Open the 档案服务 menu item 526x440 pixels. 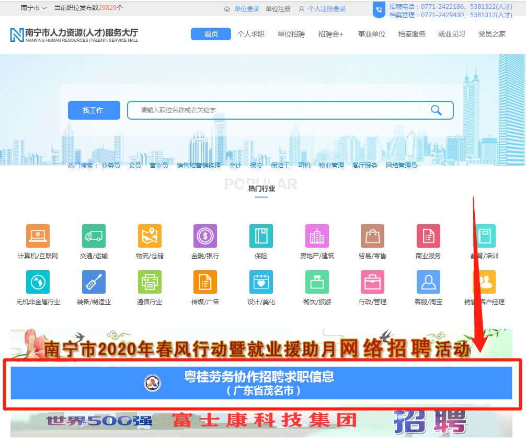click(x=412, y=34)
